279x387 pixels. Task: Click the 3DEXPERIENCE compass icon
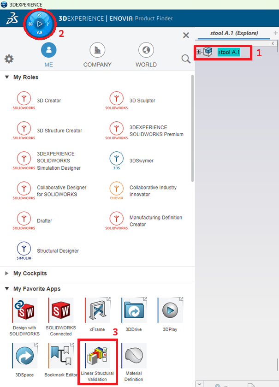coord(39,23)
